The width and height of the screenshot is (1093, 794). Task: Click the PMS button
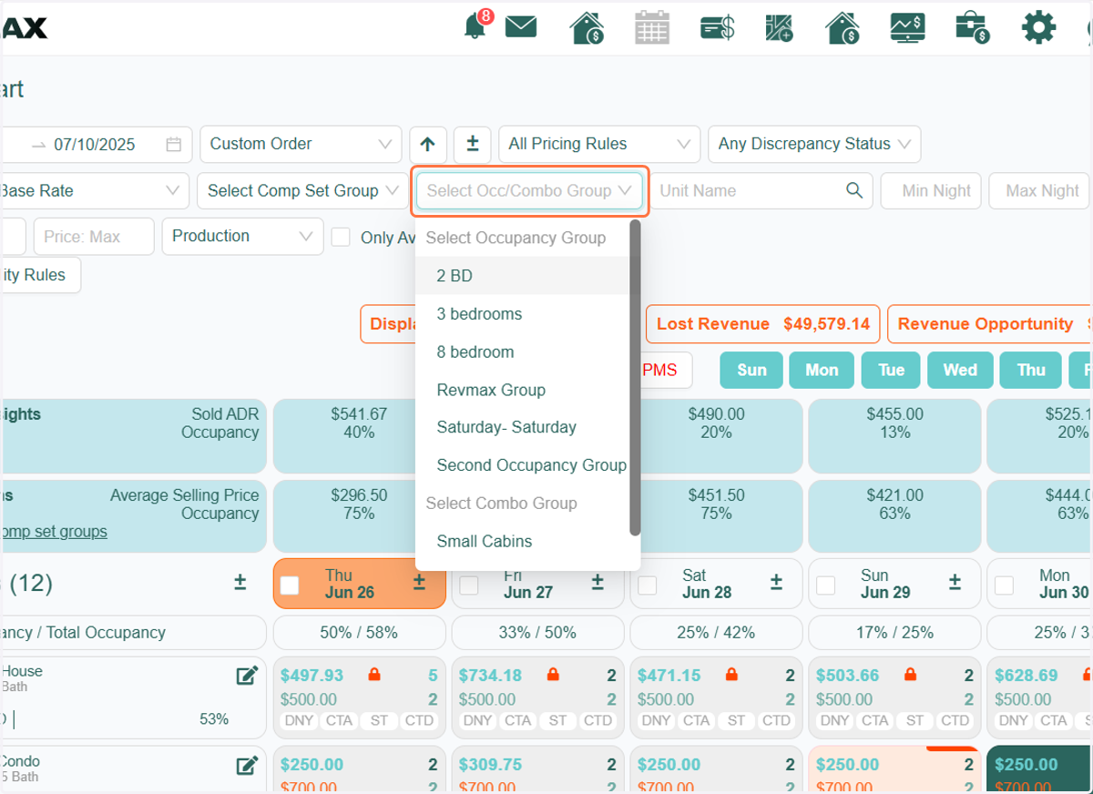coord(666,370)
